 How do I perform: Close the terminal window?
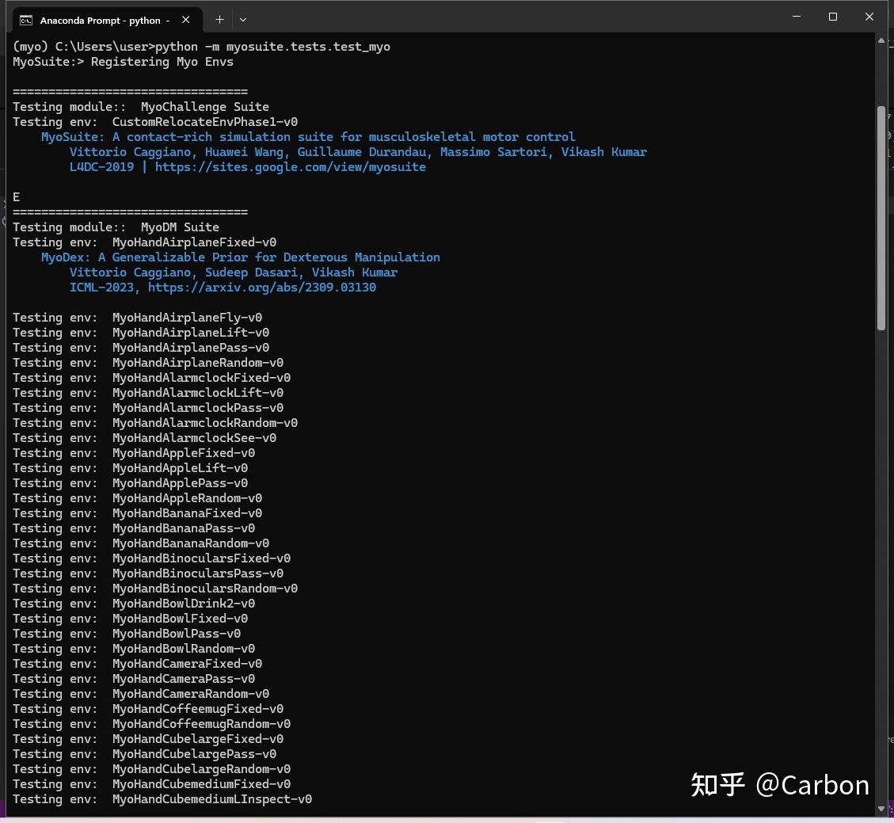869,17
